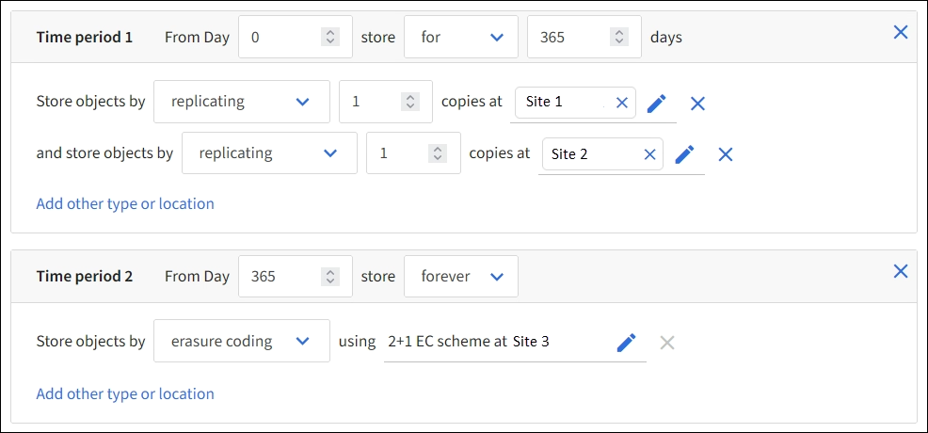This screenshot has height=433, width=928.
Task: Click the From Day 365 field in period 2
Action: (280, 277)
